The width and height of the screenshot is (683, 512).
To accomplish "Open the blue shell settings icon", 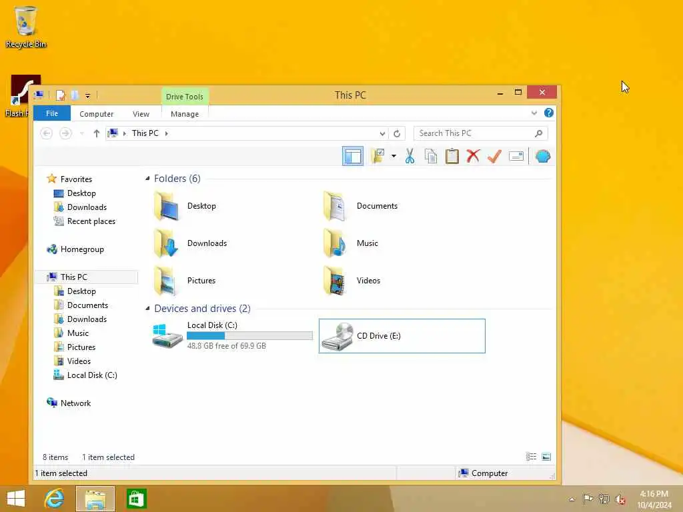I will [x=543, y=156].
